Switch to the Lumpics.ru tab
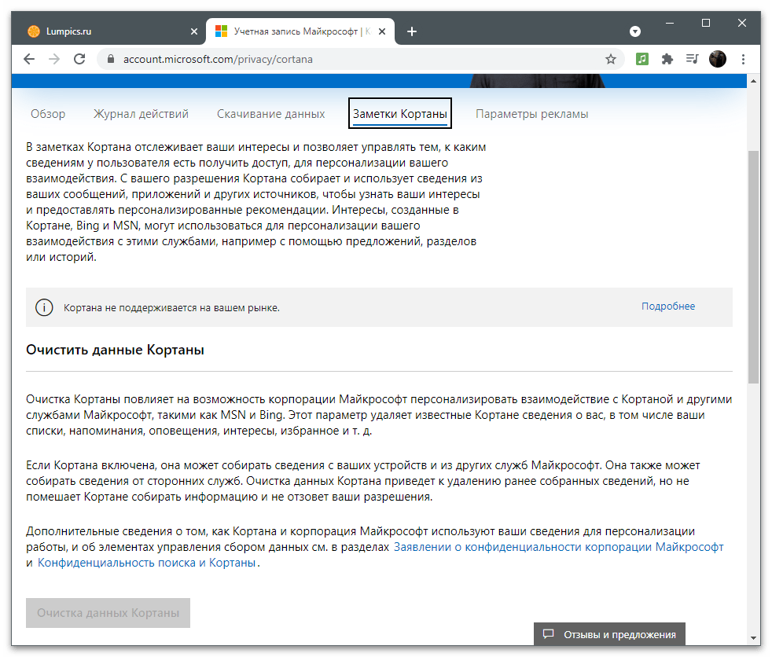This screenshot has height=657, width=772. click(108, 31)
